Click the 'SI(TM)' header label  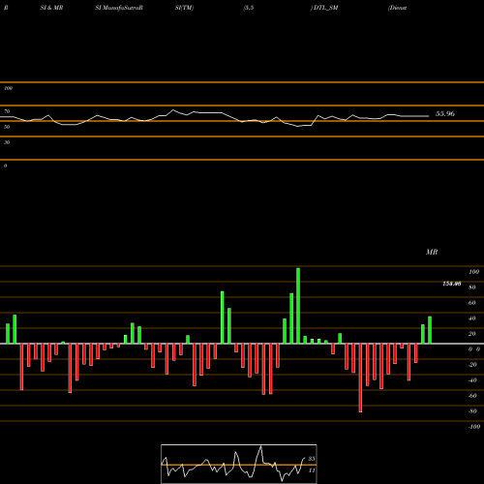(x=184, y=8)
